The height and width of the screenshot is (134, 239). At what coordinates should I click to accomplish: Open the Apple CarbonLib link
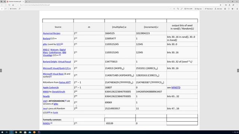tap(51, 87)
